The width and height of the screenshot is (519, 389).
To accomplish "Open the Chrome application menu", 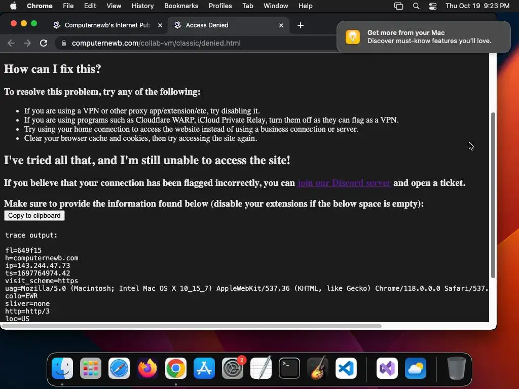I will click(x=40, y=6).
